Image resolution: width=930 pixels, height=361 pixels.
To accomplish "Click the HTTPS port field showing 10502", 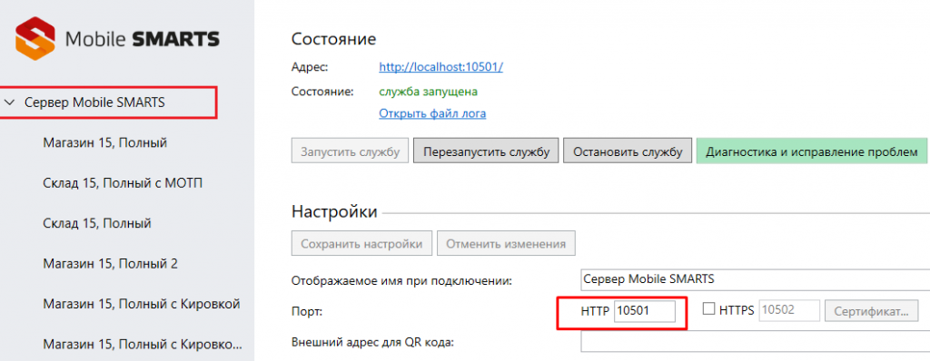I will coord(789,310).
